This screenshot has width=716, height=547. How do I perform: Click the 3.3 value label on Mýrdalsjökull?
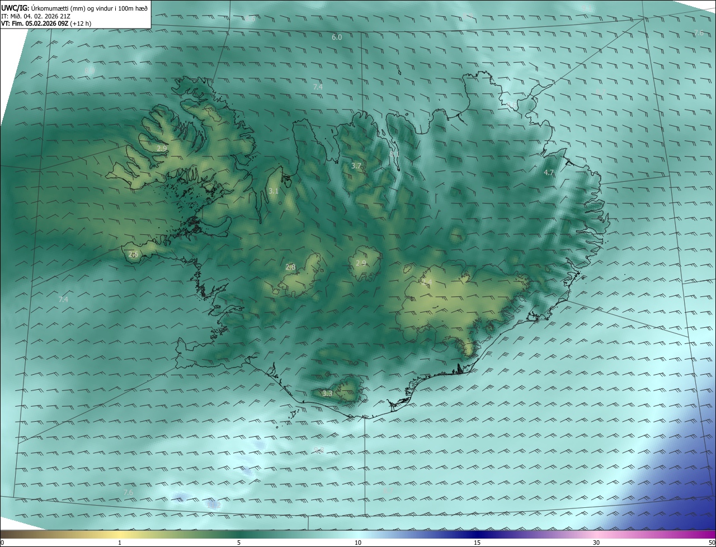327,394
